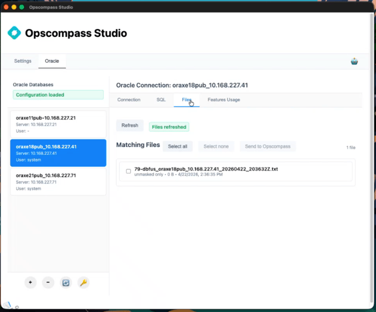Switch to the Settings tab
Image resolution: width=376 pixels, height=312 pixels.
22,61
